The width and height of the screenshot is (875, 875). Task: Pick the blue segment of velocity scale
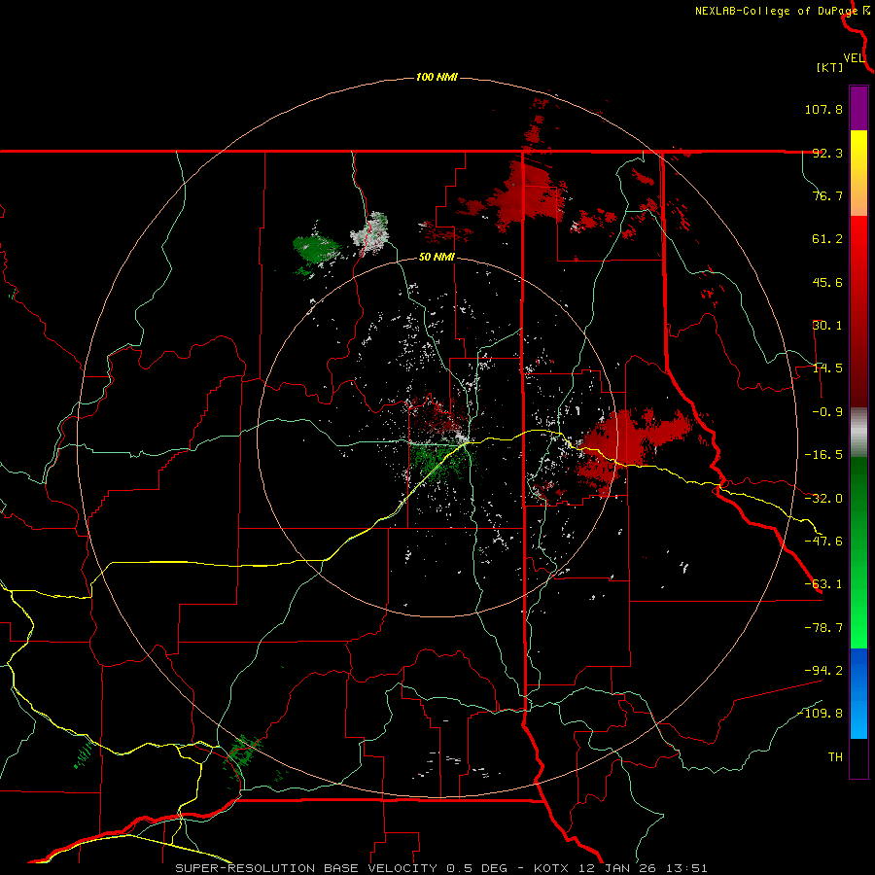(x=858, y=693)
